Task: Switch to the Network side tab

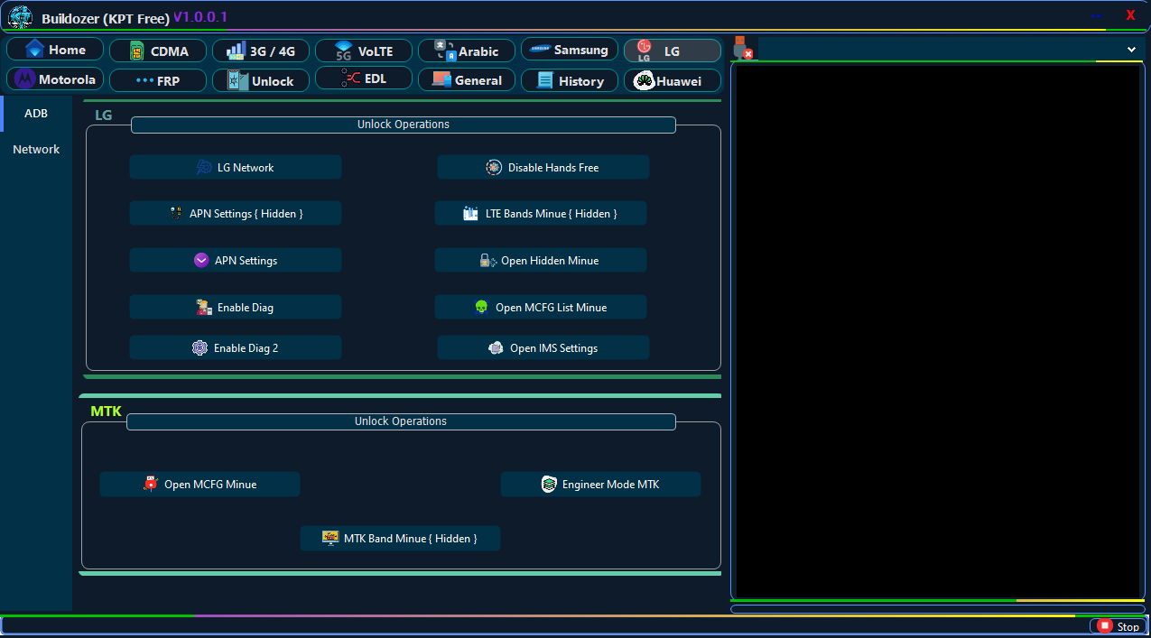Action: coord(36,150)
